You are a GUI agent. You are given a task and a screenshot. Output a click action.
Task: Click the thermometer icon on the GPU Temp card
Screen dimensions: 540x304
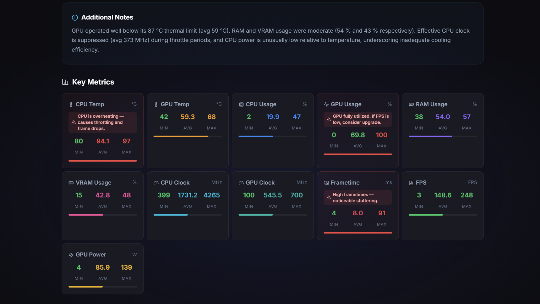click(156, 104)
